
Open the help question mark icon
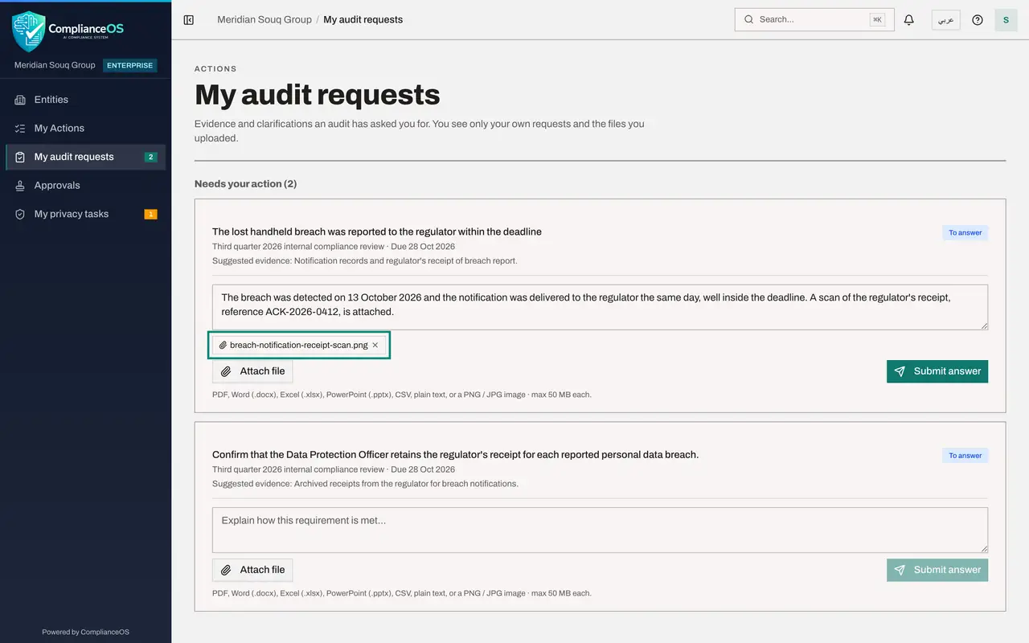pyautogui.click(x=978, y=19)
